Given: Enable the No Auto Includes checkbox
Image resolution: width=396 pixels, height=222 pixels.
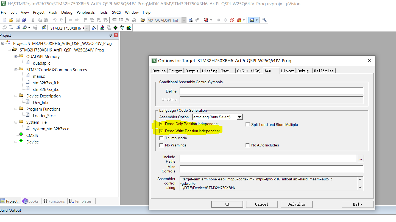Looking at the screenshot, I should tap(247, 145).
